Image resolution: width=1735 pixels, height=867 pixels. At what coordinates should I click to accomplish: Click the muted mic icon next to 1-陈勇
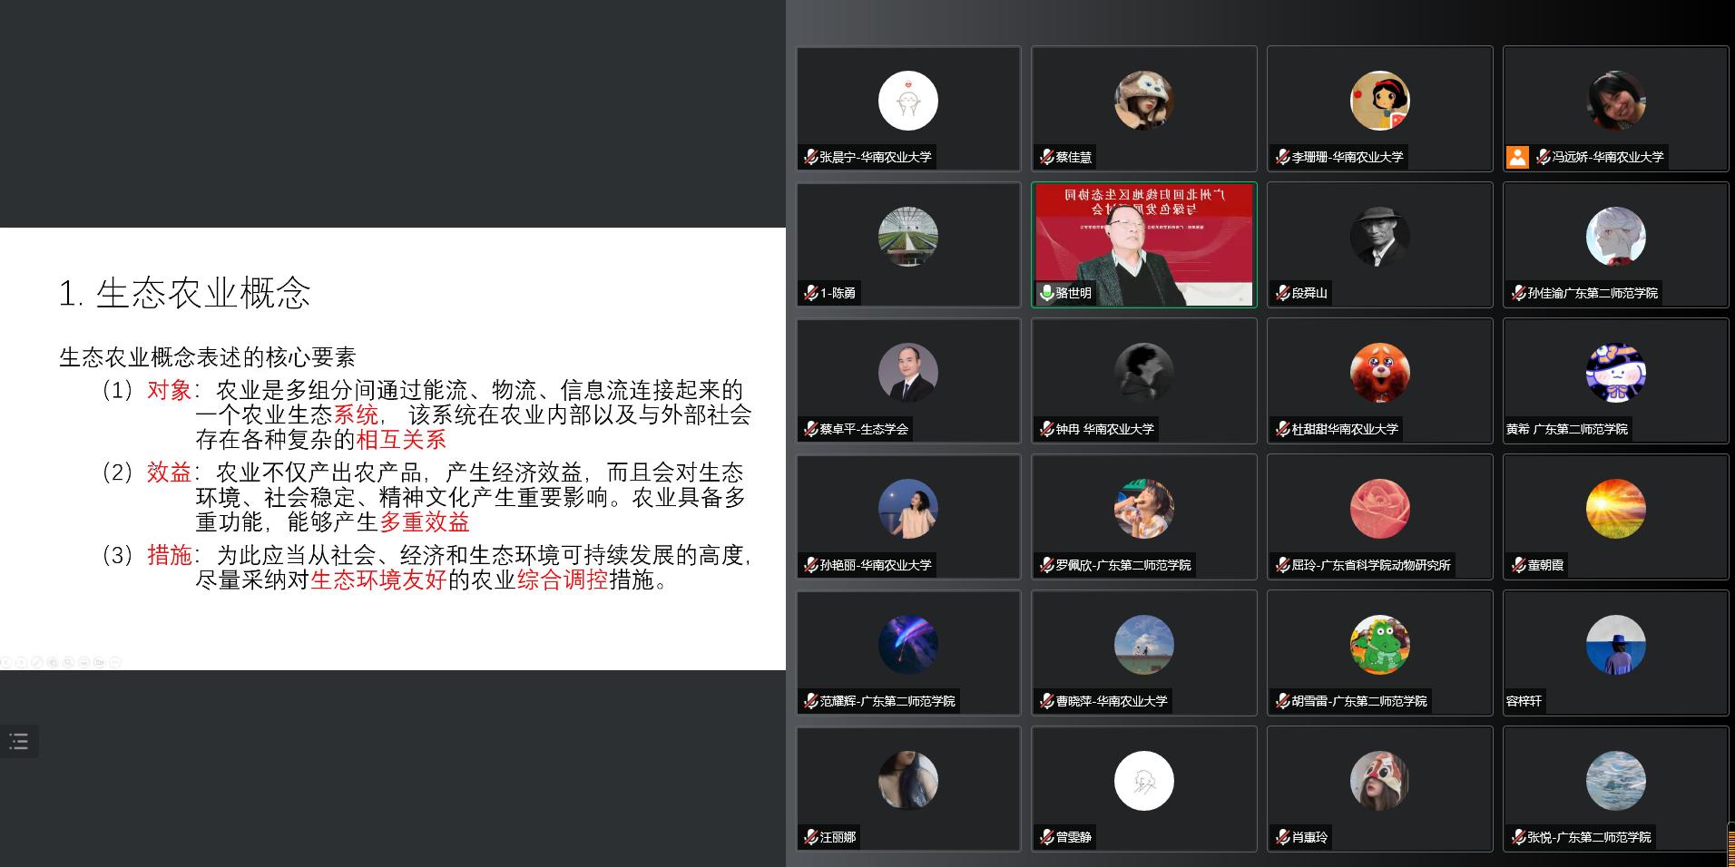pyautogui.click(x=810, y=293)
